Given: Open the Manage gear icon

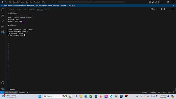Looking at the screenshot, I should [x=3, y=88].
